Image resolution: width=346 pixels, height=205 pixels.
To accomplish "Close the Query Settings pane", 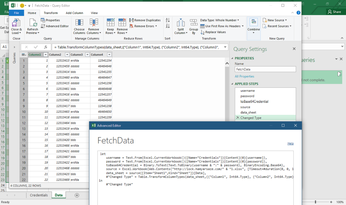I will click(x=294, y=49).
